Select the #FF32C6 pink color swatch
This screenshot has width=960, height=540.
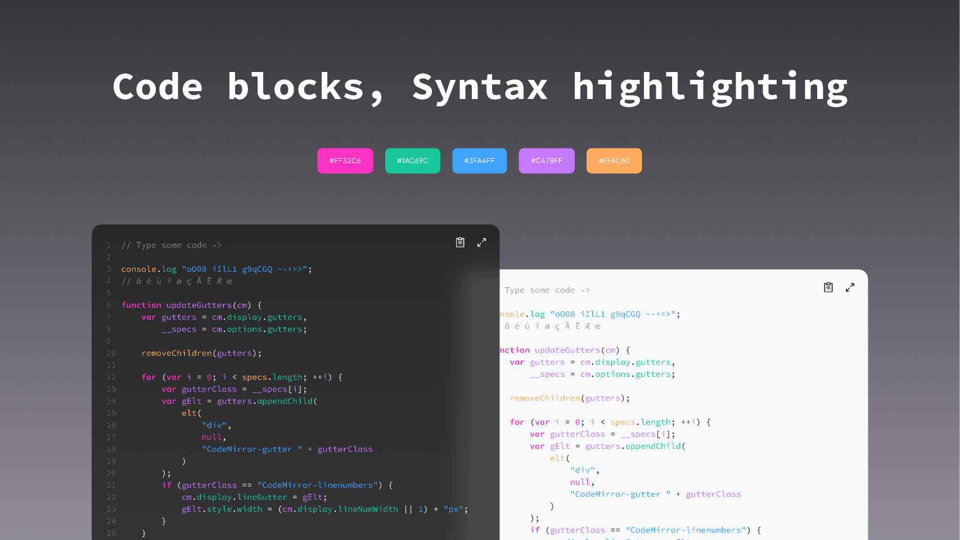click(x=345, y=160)
